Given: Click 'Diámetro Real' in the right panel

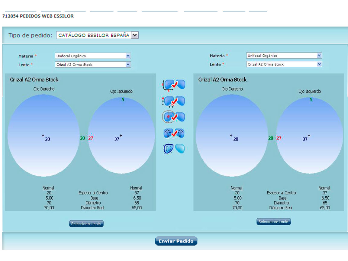Looking at the screenshot, I should [x=281, y=208].
